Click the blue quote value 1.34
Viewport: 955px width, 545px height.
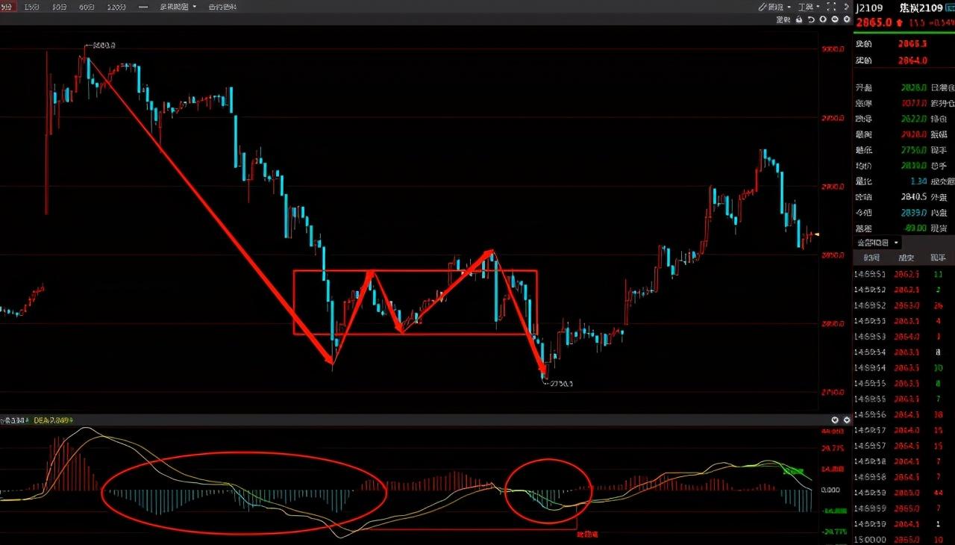coord(918,181)
